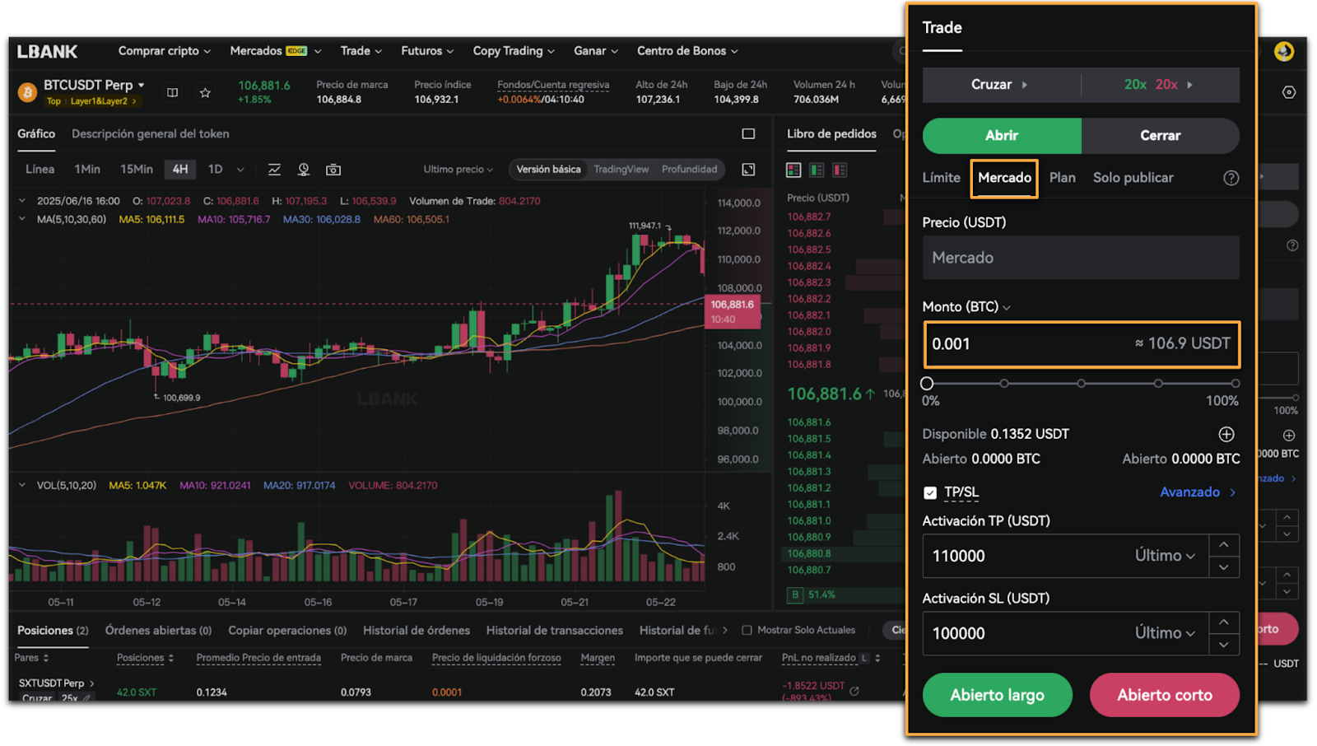This screenshot has width=1317, height=746.
Task: Click the plus icon next to Disponible
Action: (x=1226, y=434)
